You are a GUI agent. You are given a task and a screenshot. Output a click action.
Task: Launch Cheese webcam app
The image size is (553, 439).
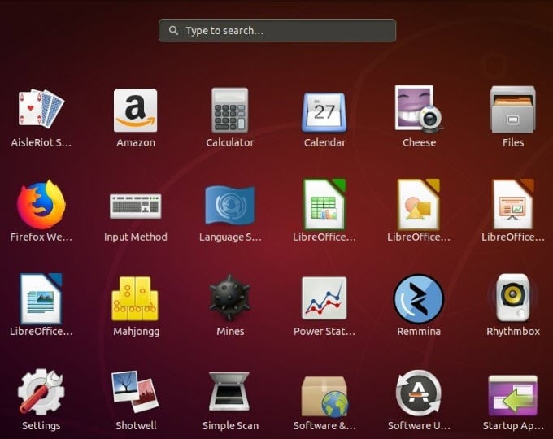(419, 109)
